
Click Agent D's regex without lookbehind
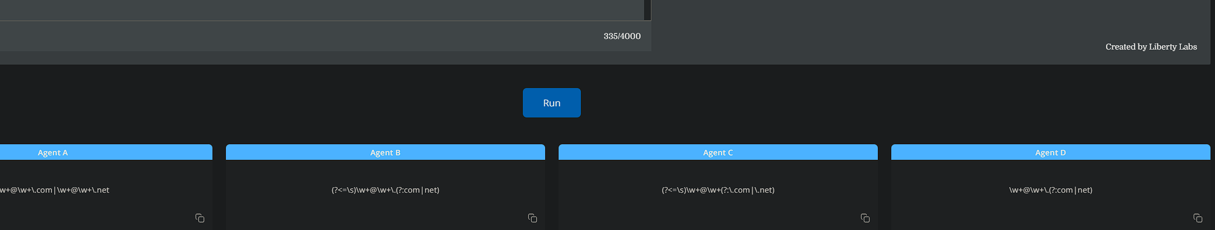click(1051, 190)
